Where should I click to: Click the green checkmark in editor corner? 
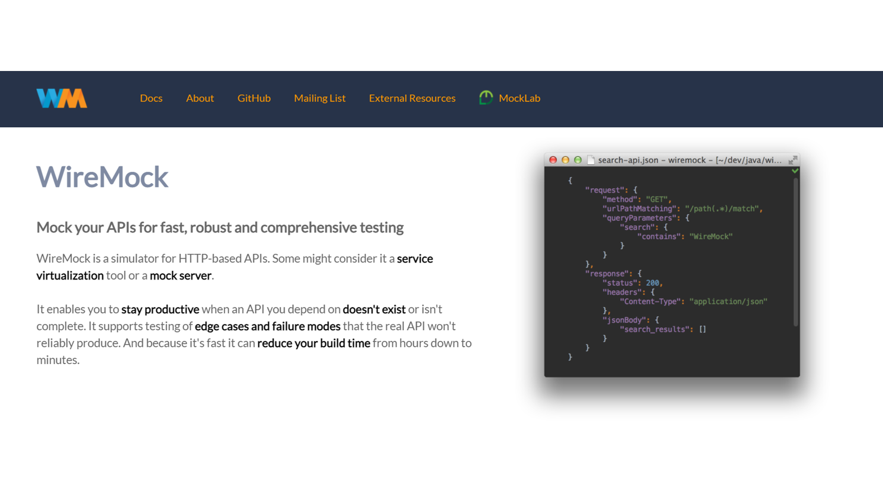[x=795, y=171]
